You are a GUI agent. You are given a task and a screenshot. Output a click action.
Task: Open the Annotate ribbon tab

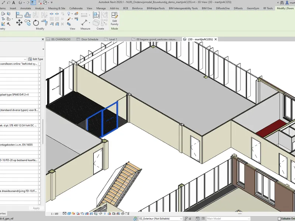[x=25, y=8]
